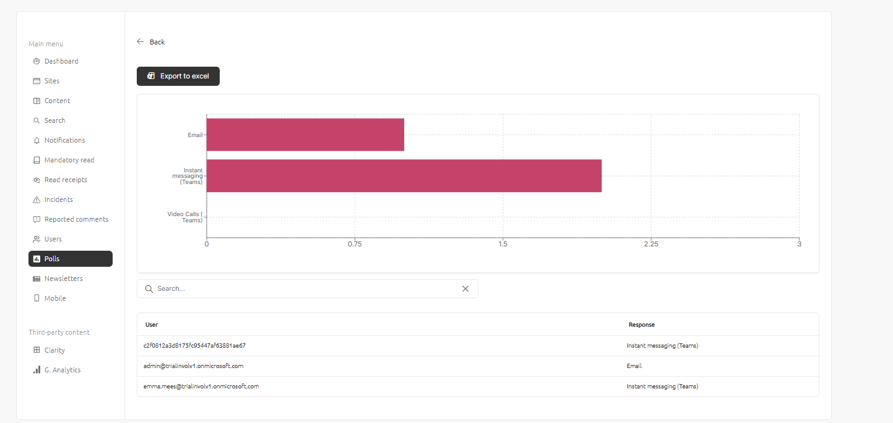The image size is (893, 423).
Task: Open the Content menu item
Action: pyautogui.click(x=57, y=101)
